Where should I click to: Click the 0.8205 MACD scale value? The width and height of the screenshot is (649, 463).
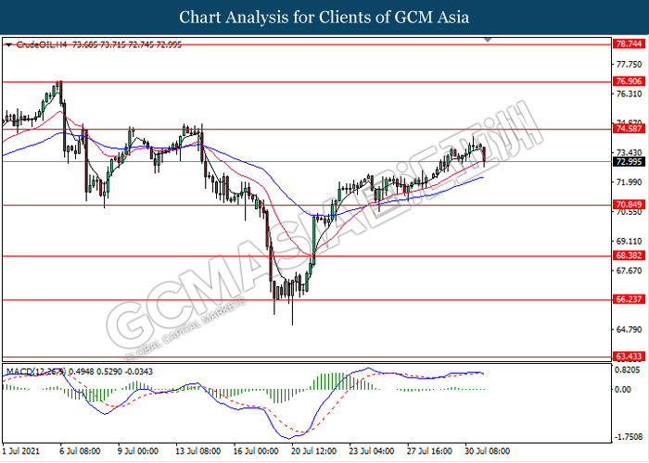pyautogui.click(x=628, y=369)
